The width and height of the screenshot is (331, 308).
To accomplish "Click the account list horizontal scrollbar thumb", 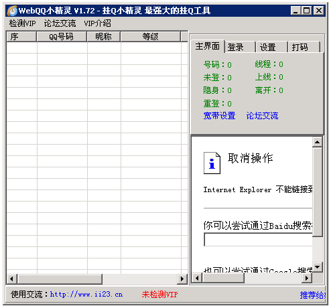I will (60, 279).
